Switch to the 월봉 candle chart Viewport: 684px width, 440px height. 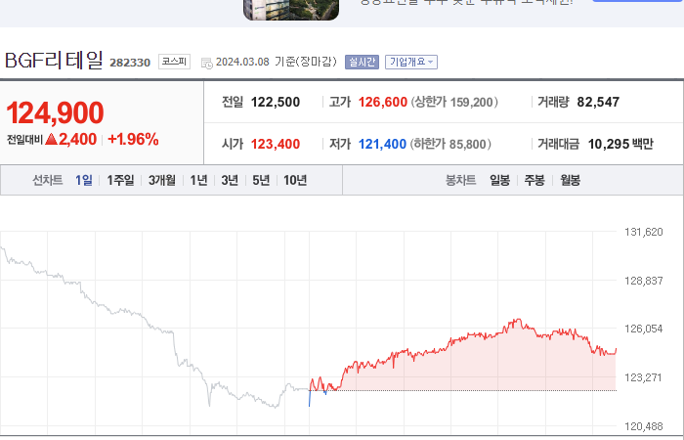pos(570,180)
